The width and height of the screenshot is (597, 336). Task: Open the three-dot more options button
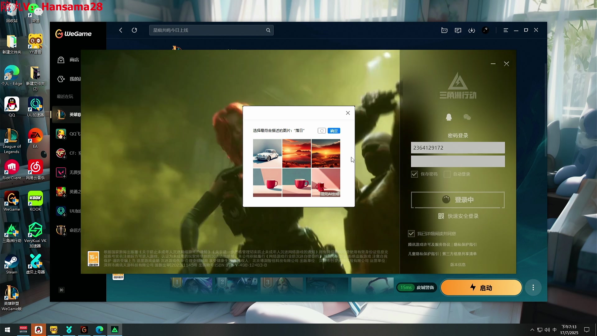tap(533, 288)
